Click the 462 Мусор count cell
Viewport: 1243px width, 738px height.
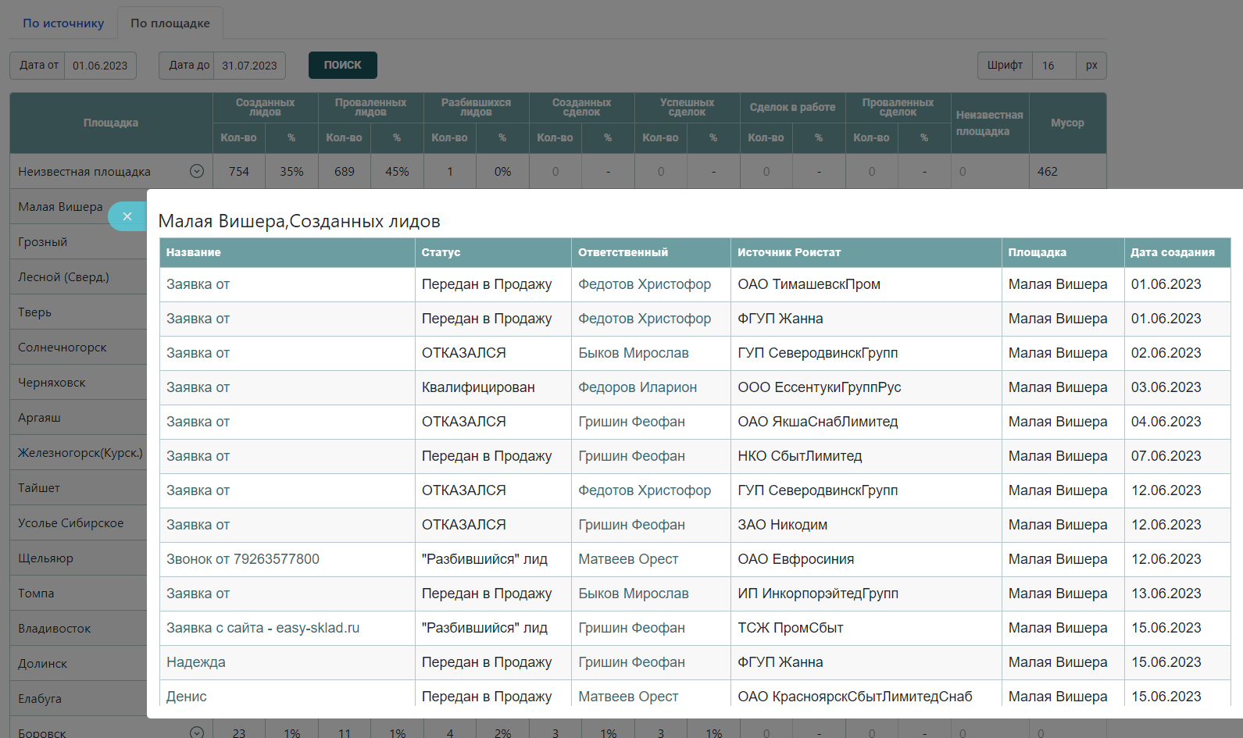pyautogui.click(x=1048, y=172)
